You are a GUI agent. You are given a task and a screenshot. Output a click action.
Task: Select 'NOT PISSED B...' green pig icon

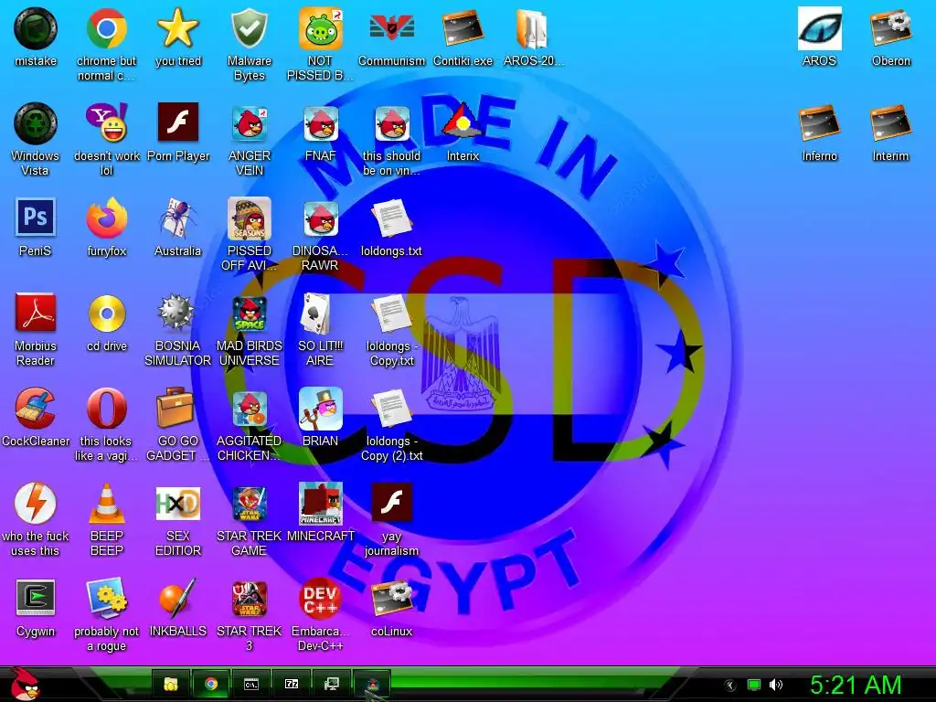tap(321, 28)
